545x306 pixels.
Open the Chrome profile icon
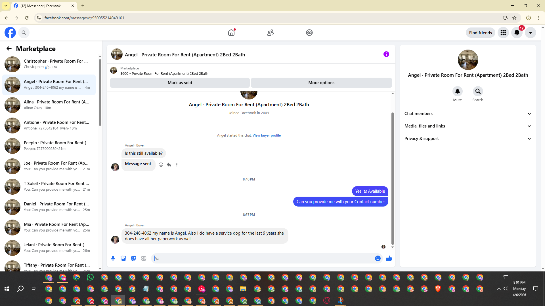pyautogui.click(x=529, y=18)
